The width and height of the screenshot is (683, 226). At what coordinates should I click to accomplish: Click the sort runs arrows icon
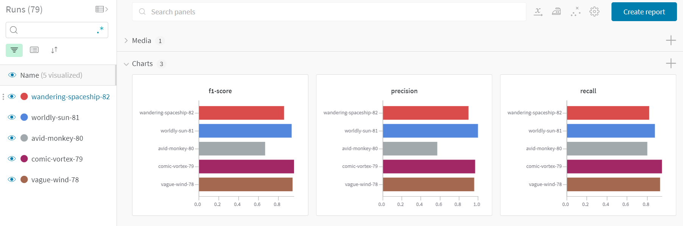click(x=54, y=50)
